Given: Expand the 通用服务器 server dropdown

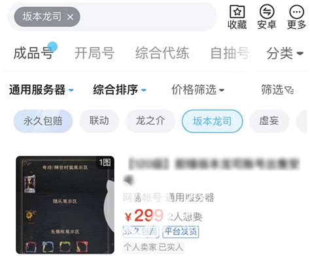Looking at the screenshot, I should 41,89.
